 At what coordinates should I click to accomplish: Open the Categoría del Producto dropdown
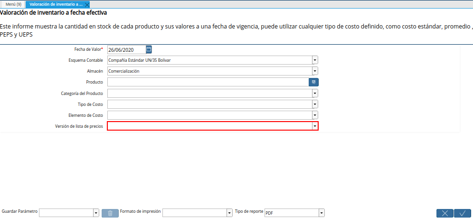(x=315, y=93)
